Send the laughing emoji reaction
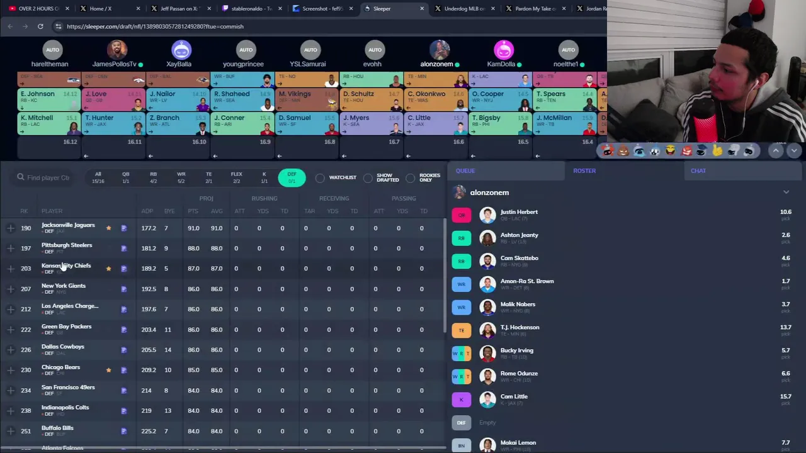This screenshot has height=453, width=806. tap(670, 151)
